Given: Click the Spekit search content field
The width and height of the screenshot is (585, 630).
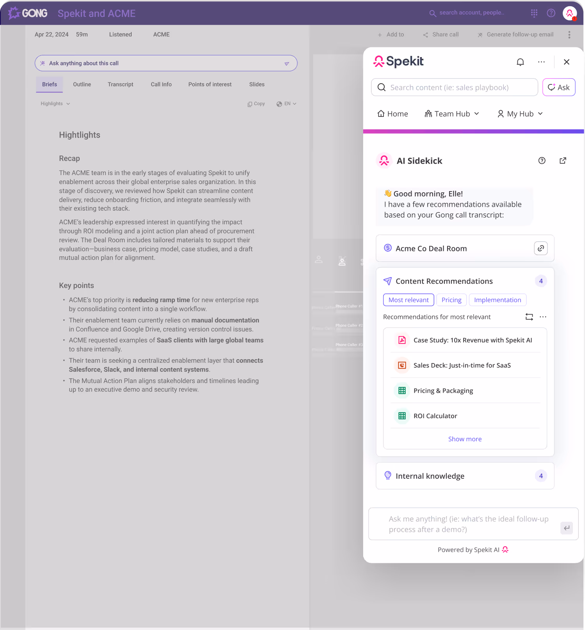Looking at the screenshot, I should [455, 87].
